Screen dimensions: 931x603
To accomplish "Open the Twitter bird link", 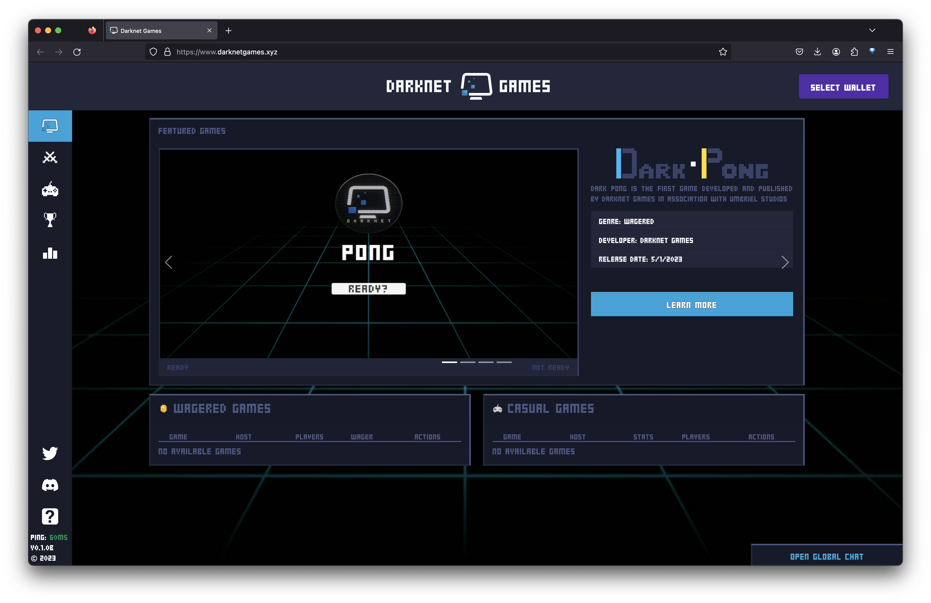I will click(x=50, y=453).
